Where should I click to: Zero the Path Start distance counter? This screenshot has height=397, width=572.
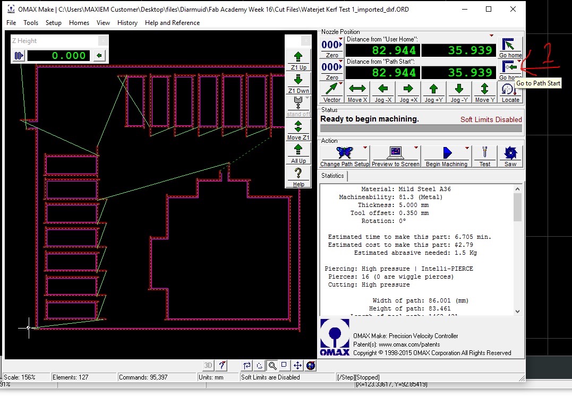tap(331, 71)
